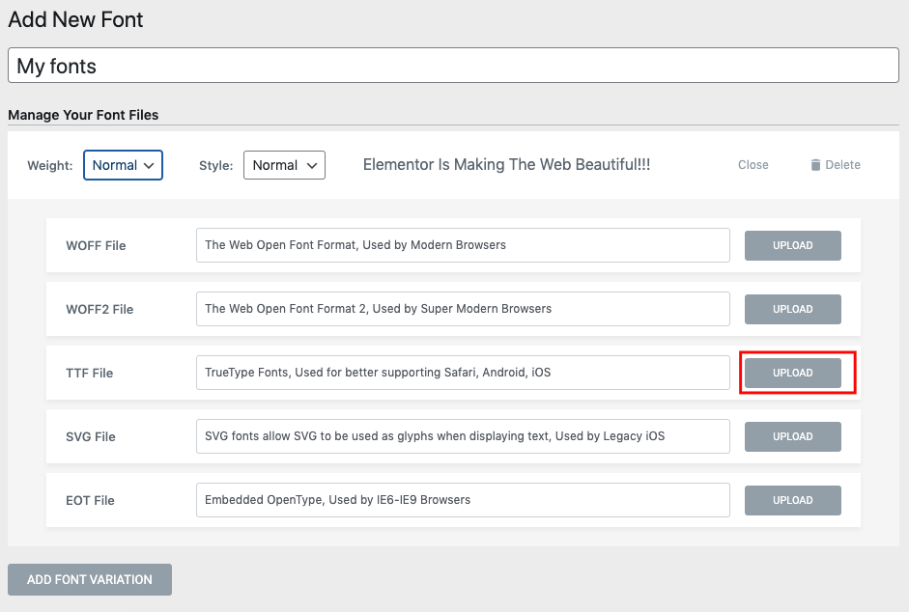Focus the font name field 'My fonts'
This screenshot has height=612, width=909.
click(453, 66)
